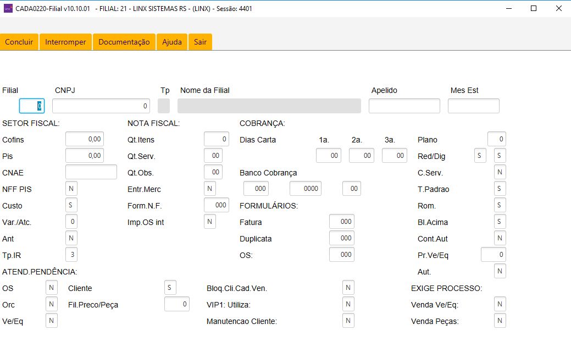Toggle the VIP1: Utiliza flag field

click(348, 304)
